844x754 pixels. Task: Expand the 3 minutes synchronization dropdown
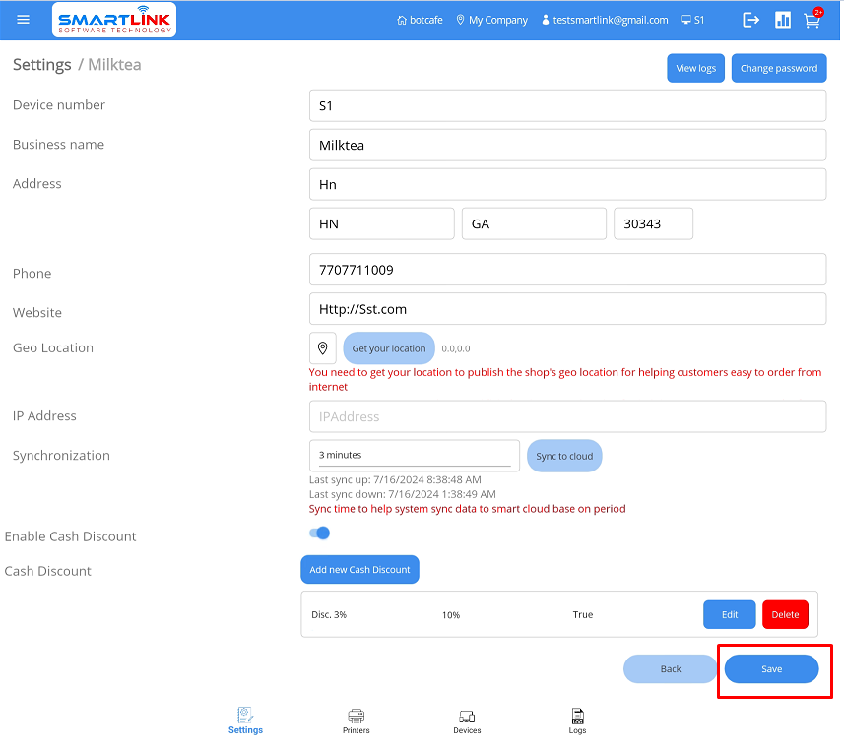tap(414, 455)
